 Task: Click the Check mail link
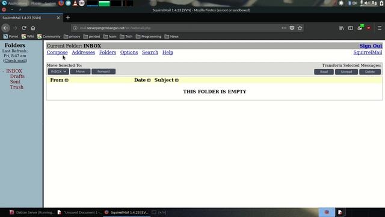click(x=15, y=60)
